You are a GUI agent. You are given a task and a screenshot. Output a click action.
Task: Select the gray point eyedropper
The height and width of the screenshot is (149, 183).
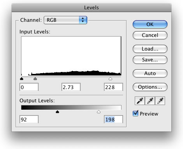[x=150, y=101]
